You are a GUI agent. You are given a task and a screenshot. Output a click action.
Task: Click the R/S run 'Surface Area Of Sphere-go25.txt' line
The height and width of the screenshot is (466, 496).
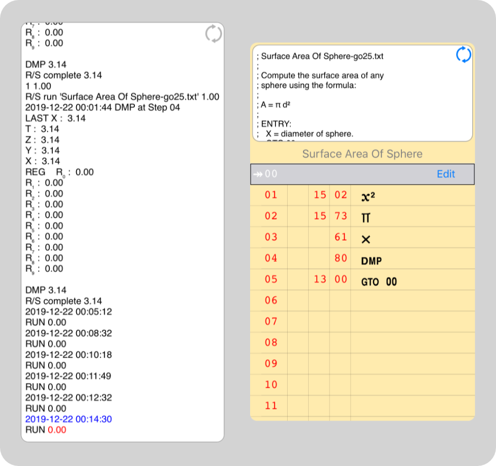122,97
